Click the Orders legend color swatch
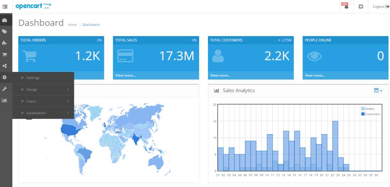Image resolution: width=390 pixels, height=187 pixels. (363, 109)
